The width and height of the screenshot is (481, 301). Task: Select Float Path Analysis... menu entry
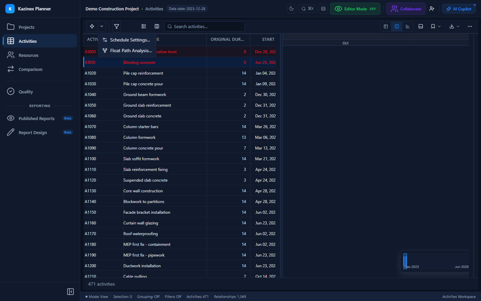tap(127, 51)
